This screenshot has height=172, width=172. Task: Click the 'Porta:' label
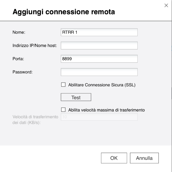pyautogui.click(x=19, y=59)
